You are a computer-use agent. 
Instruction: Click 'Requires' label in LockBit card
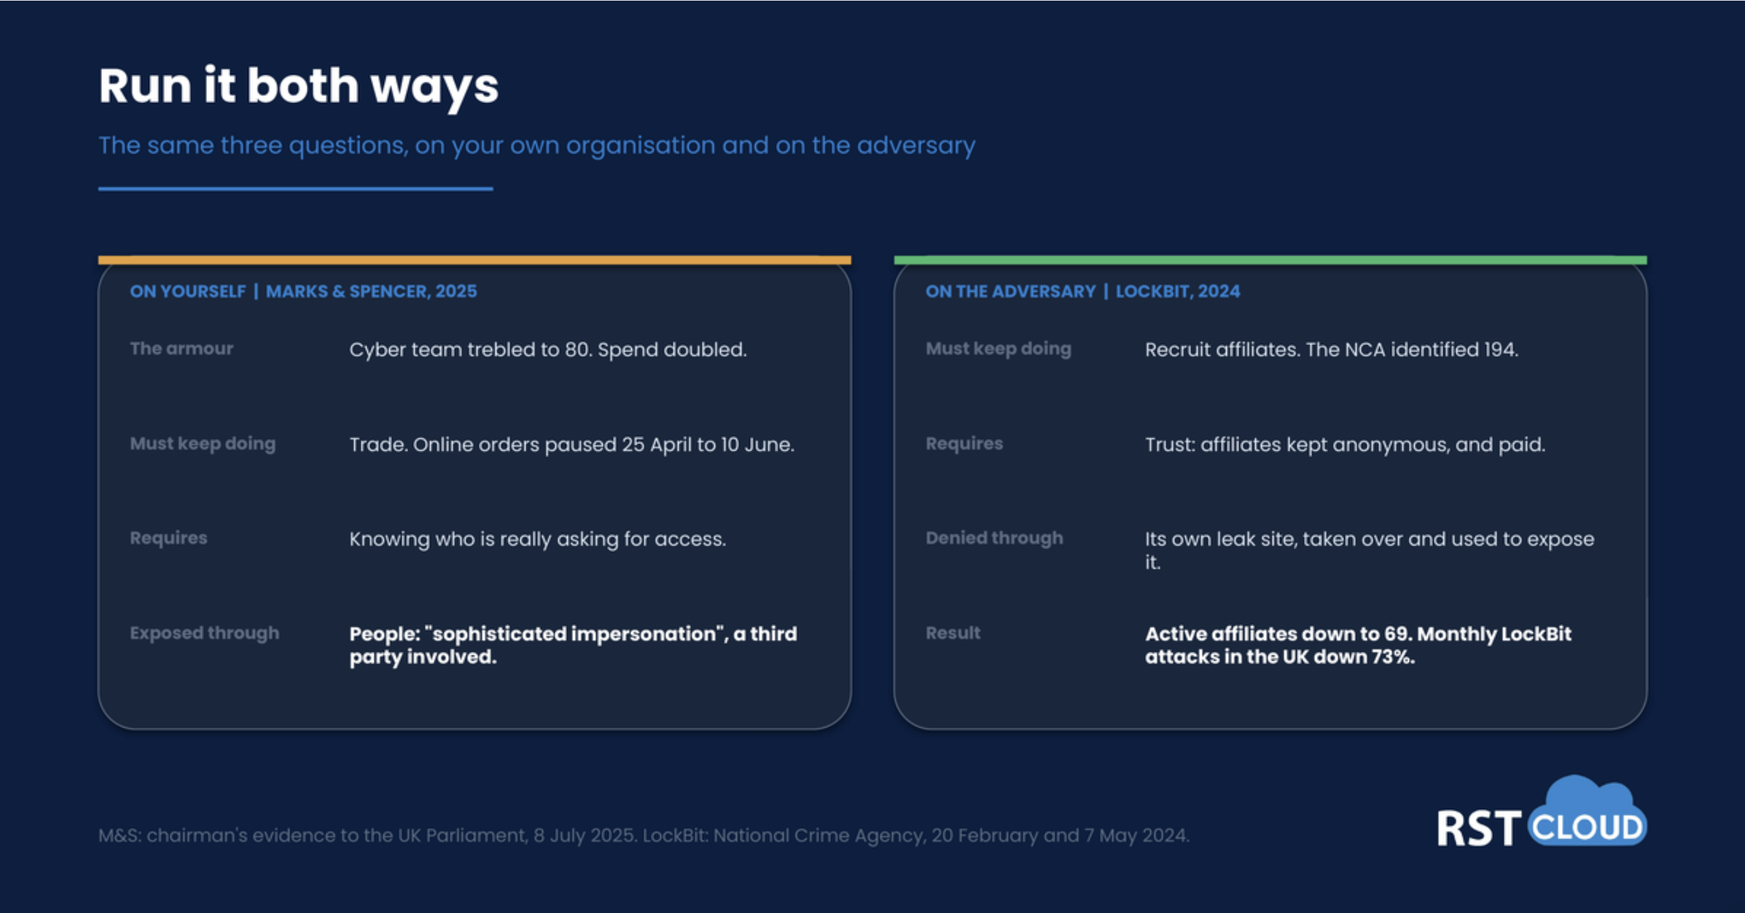pyautogui.click(x=964, y=444)
